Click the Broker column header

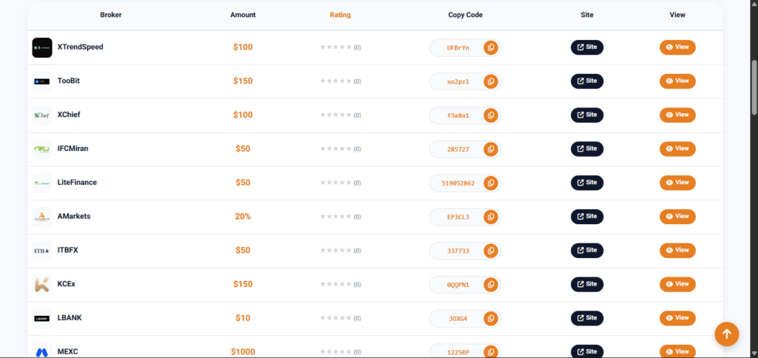pyautogui.click(x=111, y=15)
